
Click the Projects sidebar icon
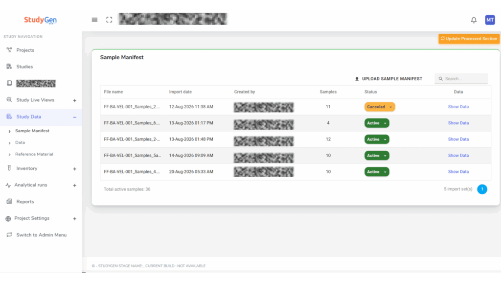coord(9,50)
